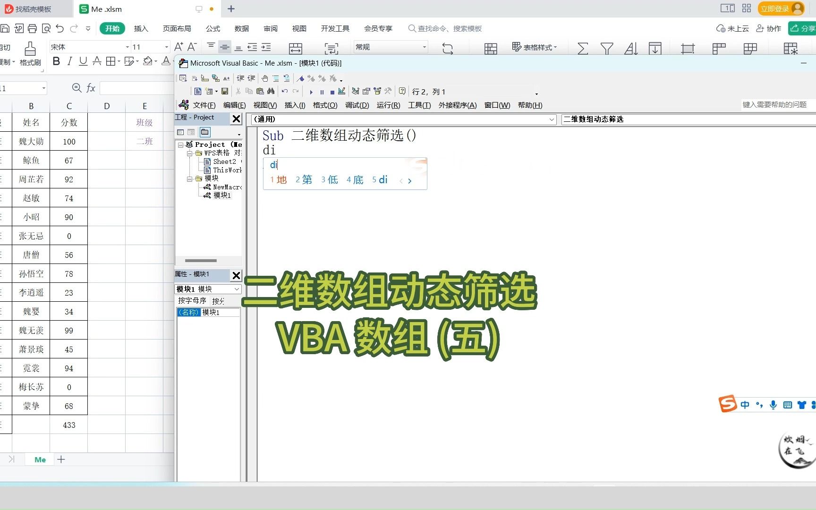Toggle italic formatting for the selection
The width and height of the screenshot is (816, 510).
69,61
